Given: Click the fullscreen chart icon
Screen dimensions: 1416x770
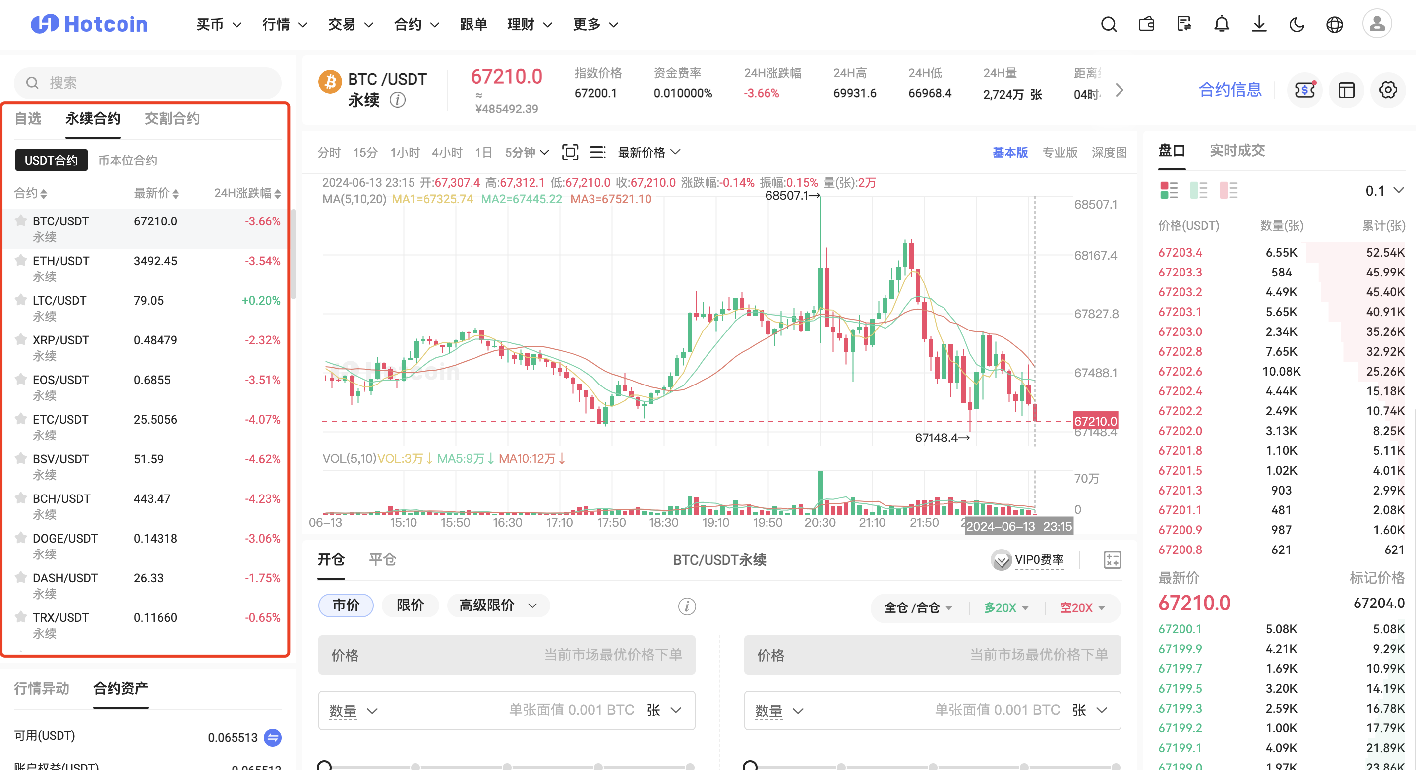Looking at the screenshot, I should pos(570,152).
